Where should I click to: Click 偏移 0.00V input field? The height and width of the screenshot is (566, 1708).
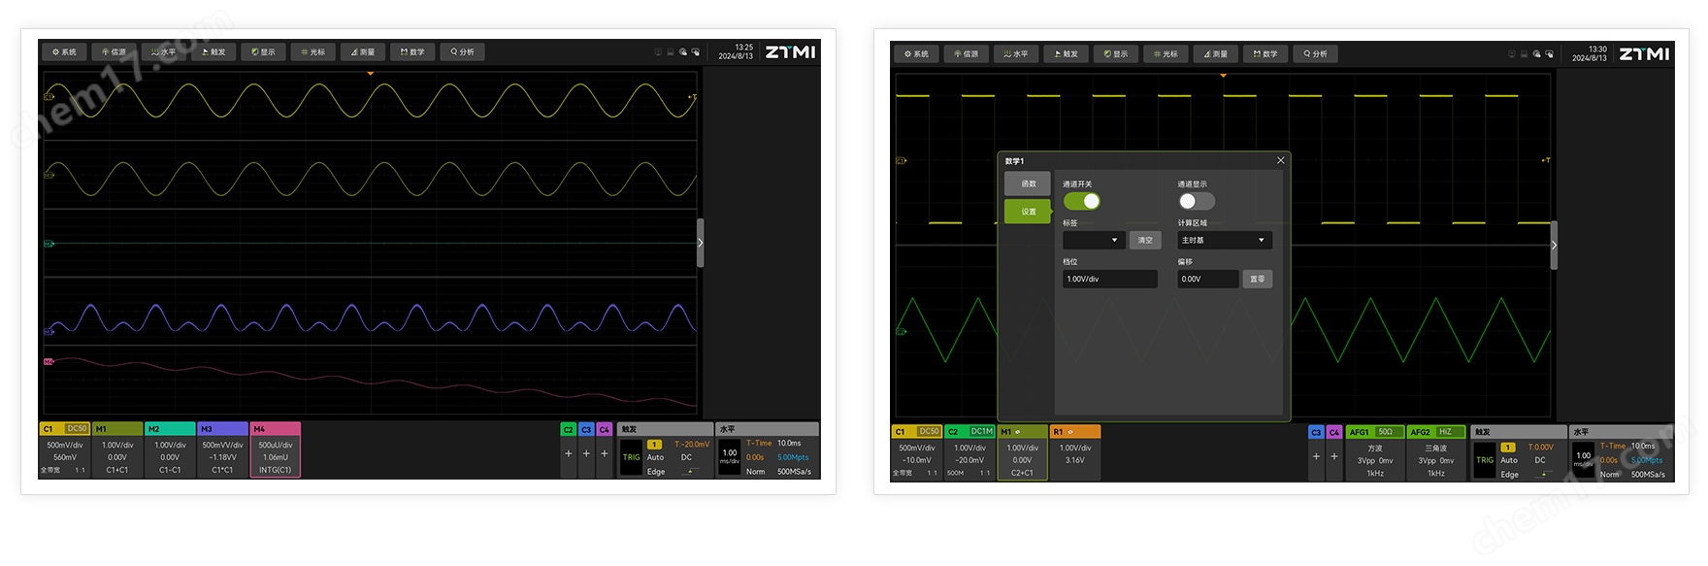1208,279
